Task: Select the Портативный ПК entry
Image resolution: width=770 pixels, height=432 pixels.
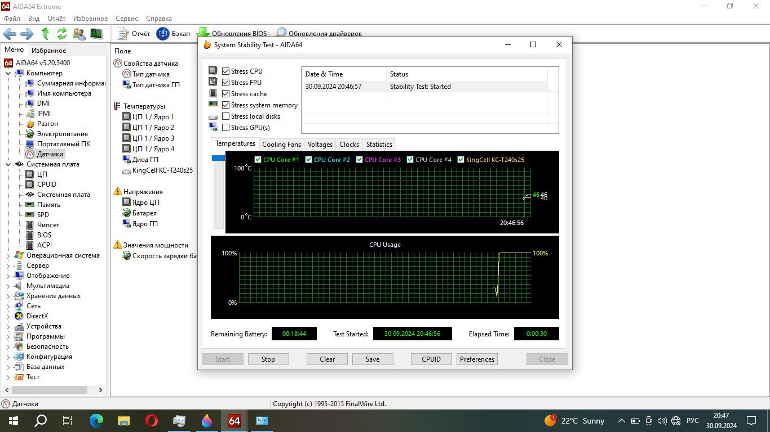Action: pos(58,144)
